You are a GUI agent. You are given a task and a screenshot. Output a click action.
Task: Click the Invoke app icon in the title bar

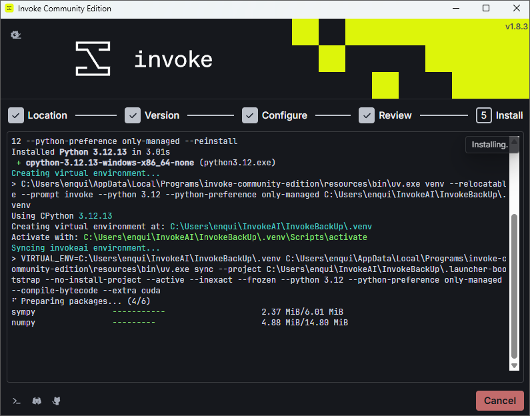tap(9, 9)
